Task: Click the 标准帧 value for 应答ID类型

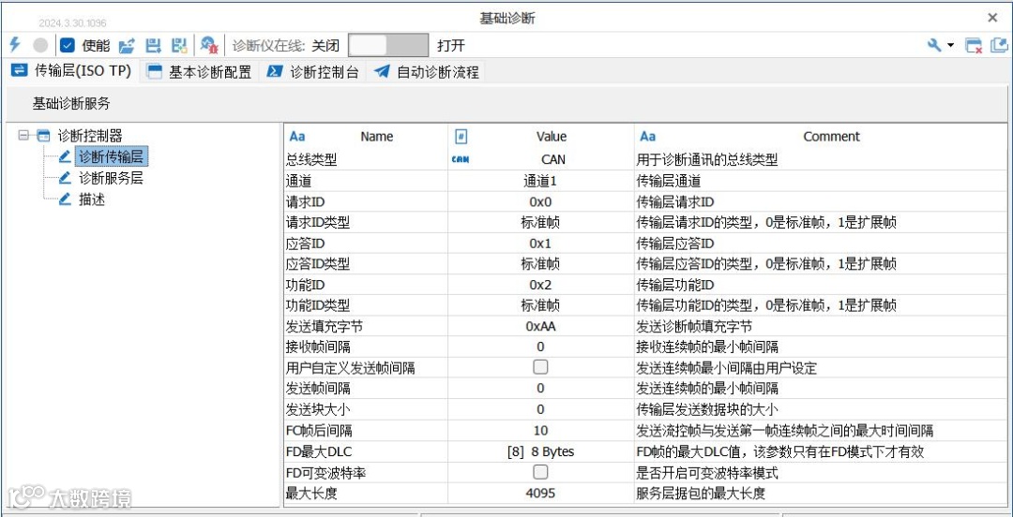Action: (x=541, y=264)
